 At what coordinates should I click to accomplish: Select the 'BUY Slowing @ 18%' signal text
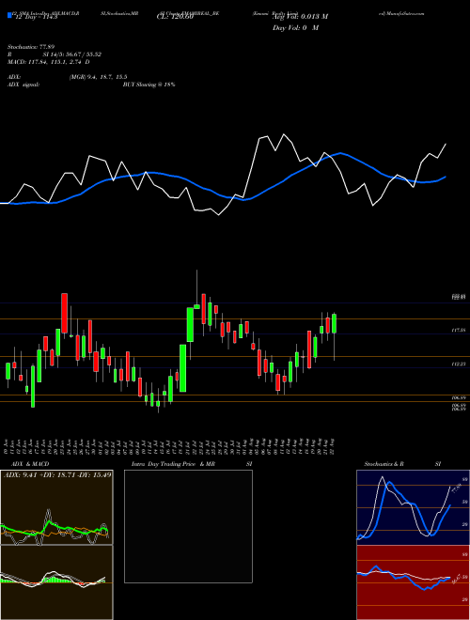tap(149, 85)
